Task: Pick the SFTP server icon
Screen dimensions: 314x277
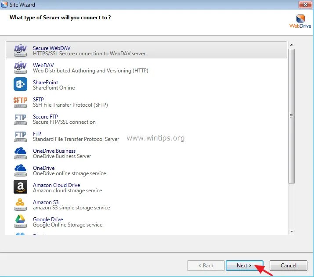Action: tap(21, 102)
